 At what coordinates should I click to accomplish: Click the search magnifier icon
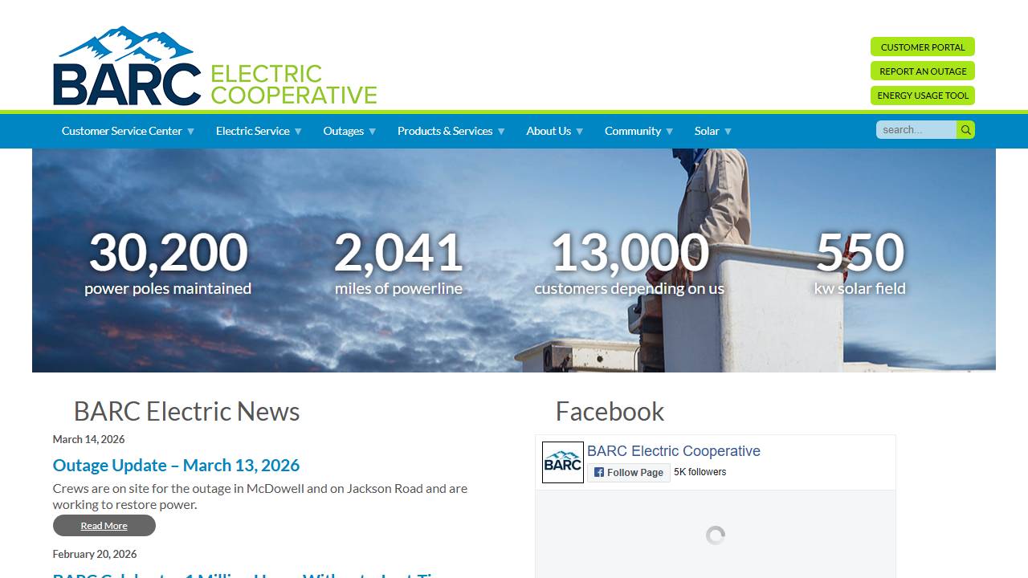[965, 129]
